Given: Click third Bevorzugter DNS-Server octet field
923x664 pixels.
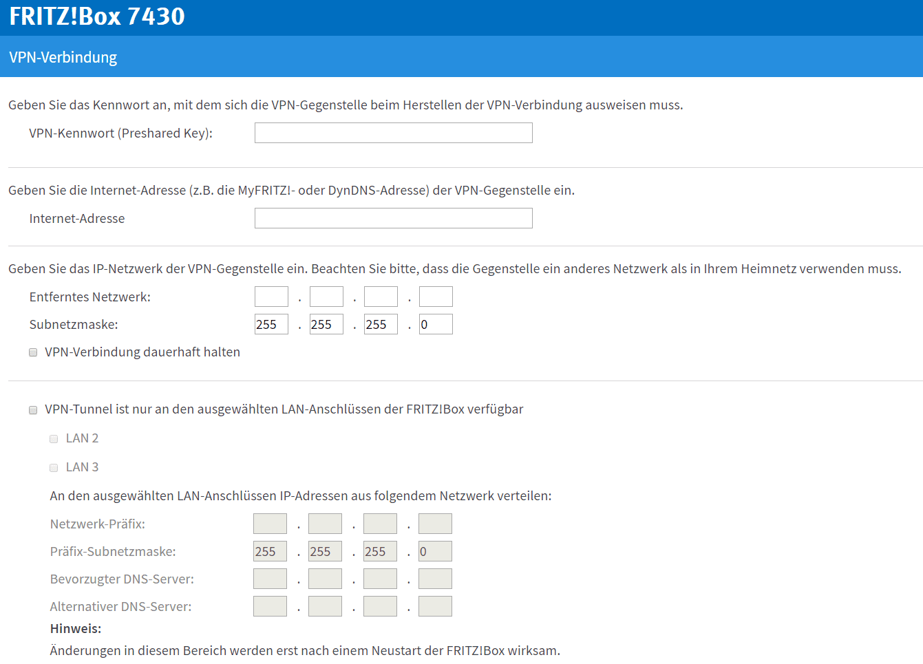Looking at the screenshot, I should pos(380,579).
